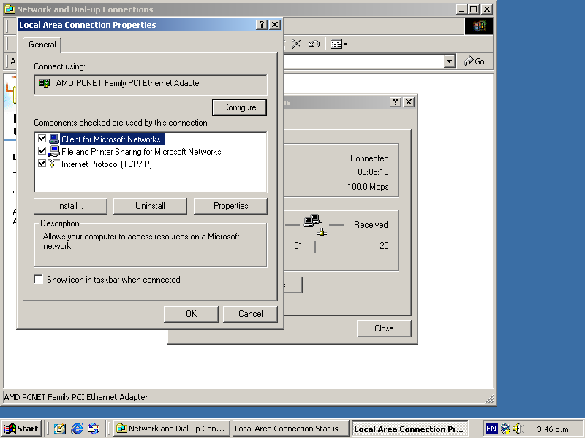Image resolution: width=585 pixels, height=438 pixels.
Task: Click the AMD PCNET adapter icon
Action: click(x=45, y=83)
